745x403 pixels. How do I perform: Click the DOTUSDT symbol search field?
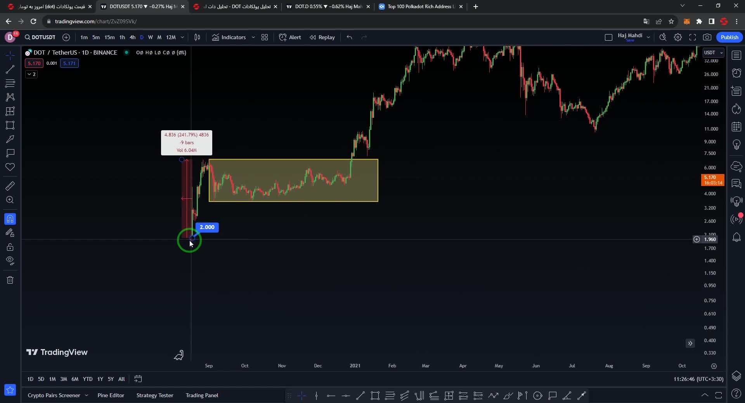40,37
